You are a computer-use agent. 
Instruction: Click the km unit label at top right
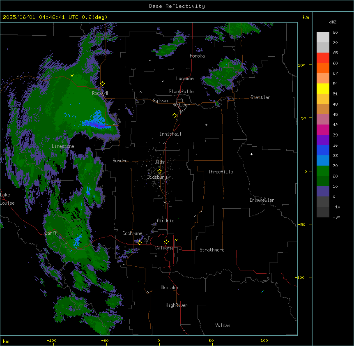306,17
